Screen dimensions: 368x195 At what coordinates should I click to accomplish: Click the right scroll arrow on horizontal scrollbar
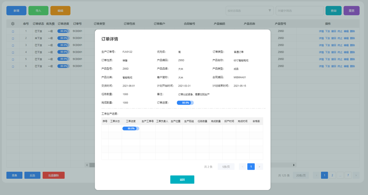294,165
